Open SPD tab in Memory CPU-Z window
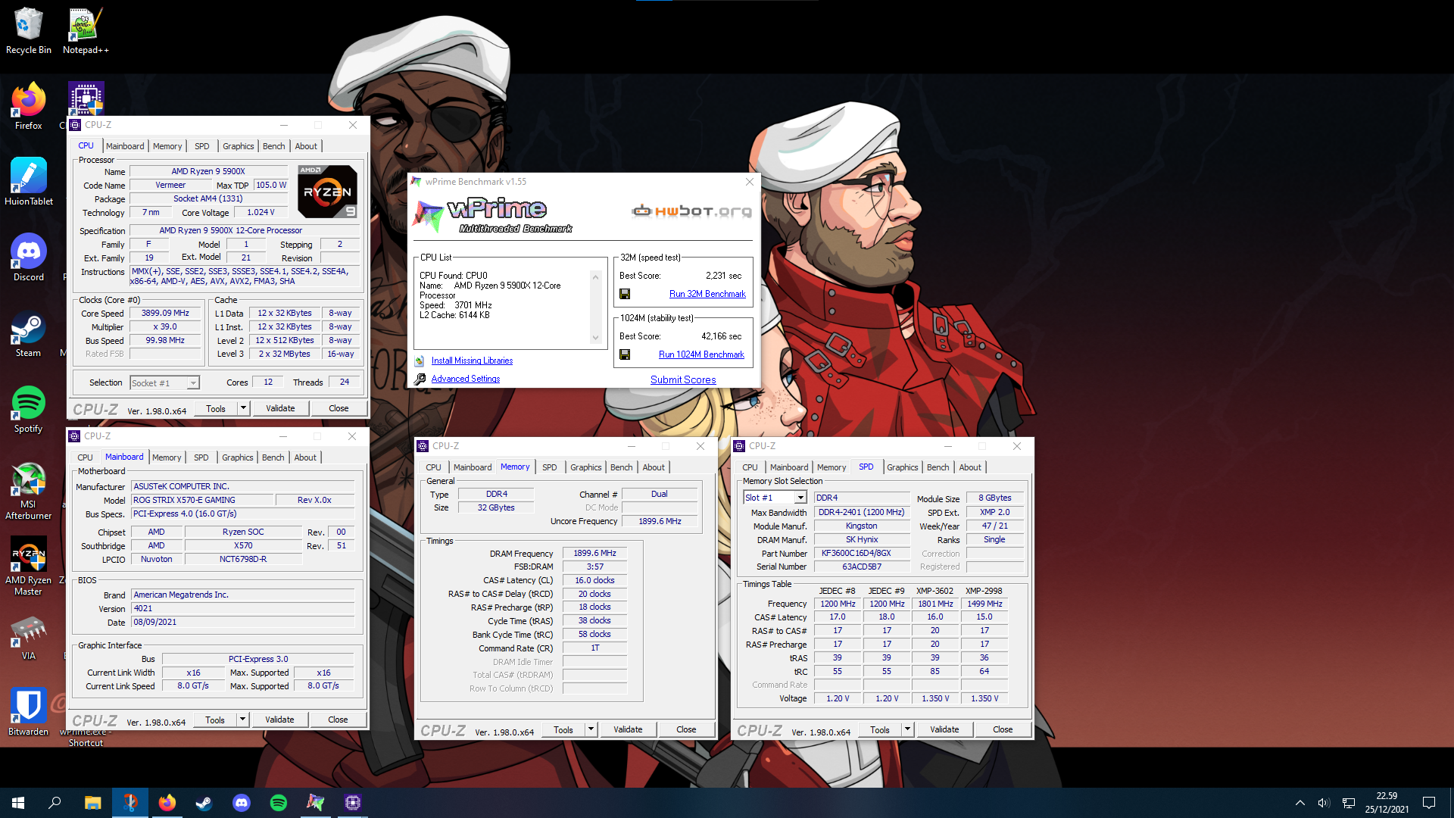Image resolution: width=1454 pixels, height=818 pixels. 550,467
